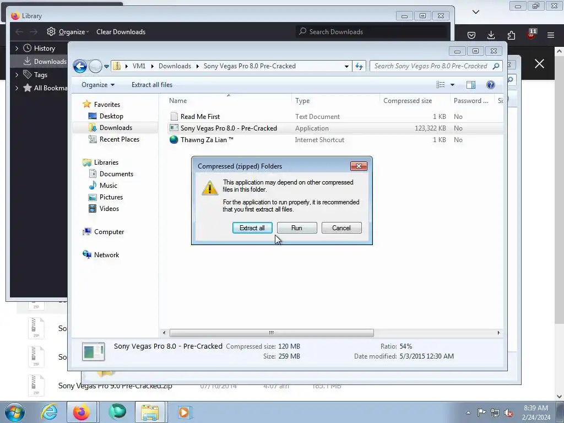Click the Firefox list all tabs chevron
The height and width of the screenshot is (423, 564).
pos(475,12)
